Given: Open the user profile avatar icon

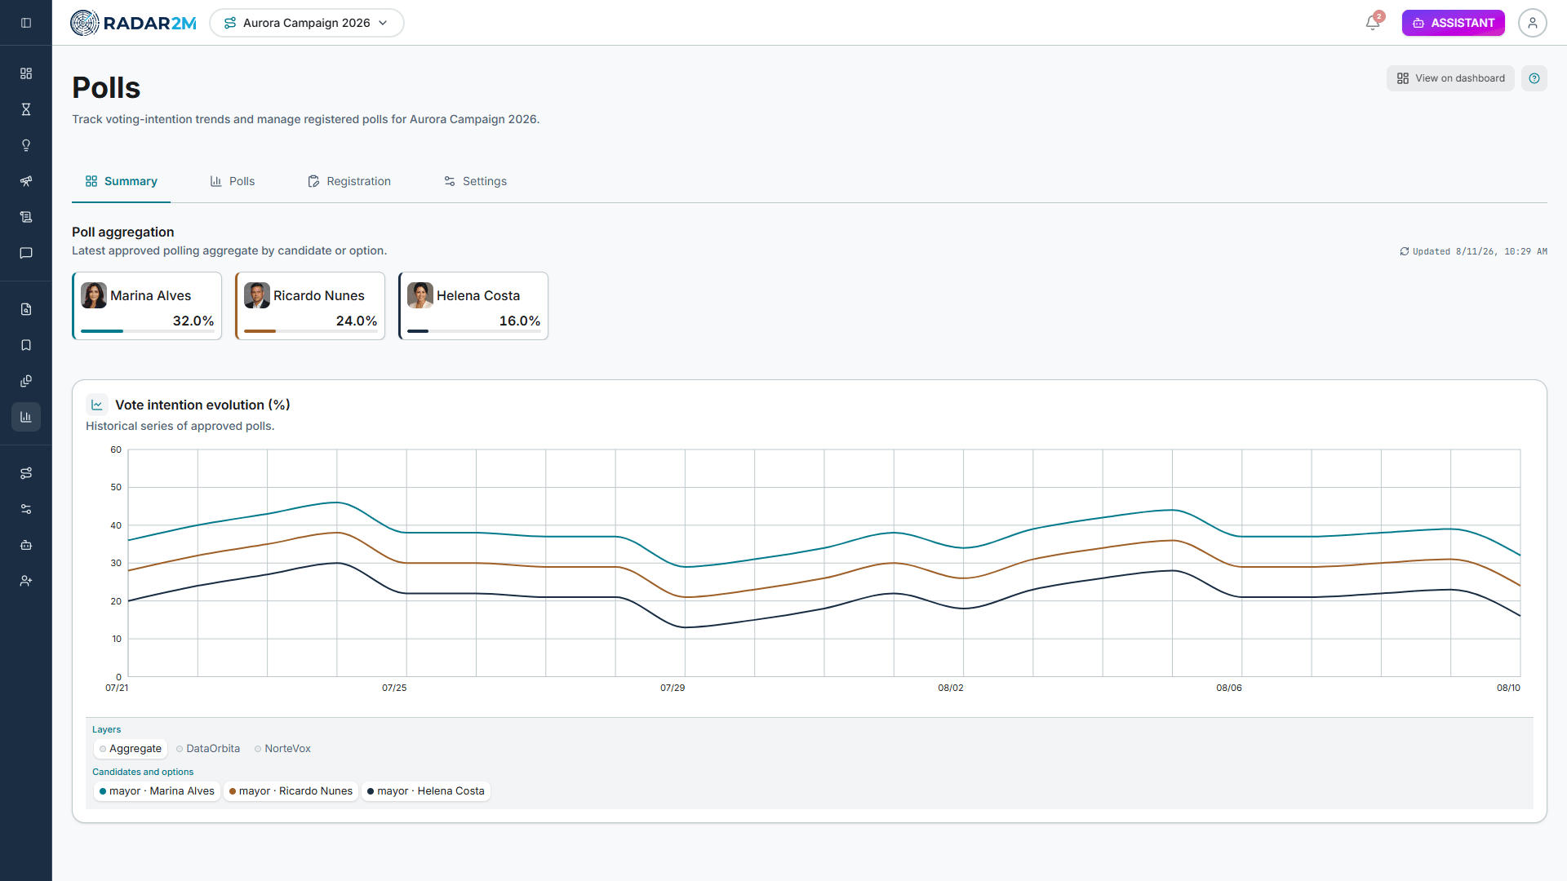Looking at the screenshot, I should pos(1533,23).
